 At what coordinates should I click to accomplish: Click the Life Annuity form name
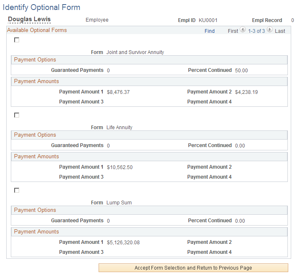(119, 128)
